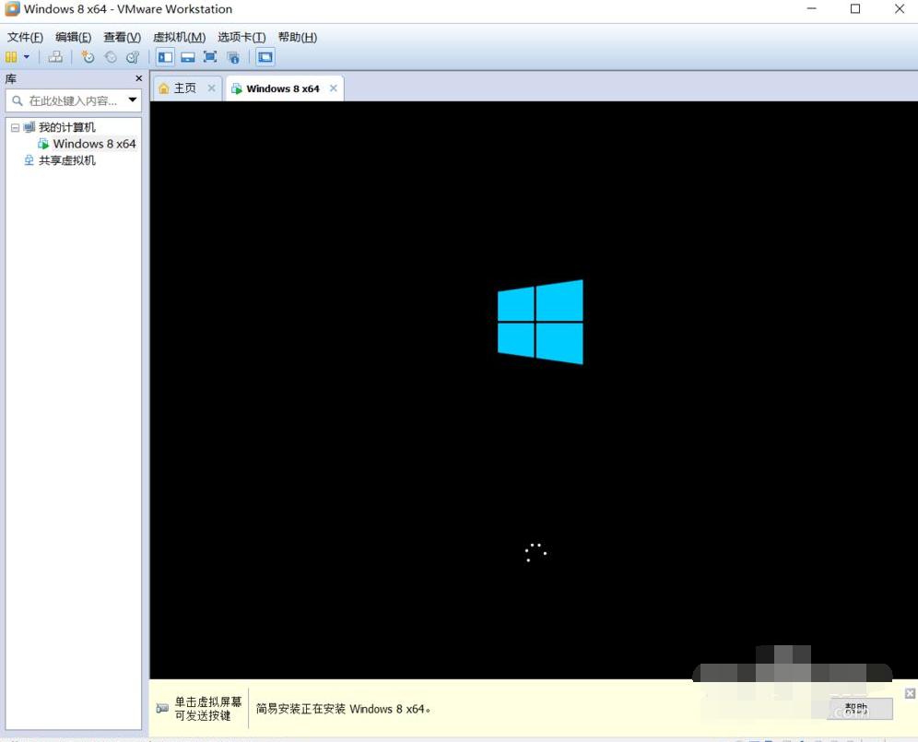This screenshot has width=918, height=742.
Task: Take a snapshot of the virtual machine
Action: pos(88,56)
